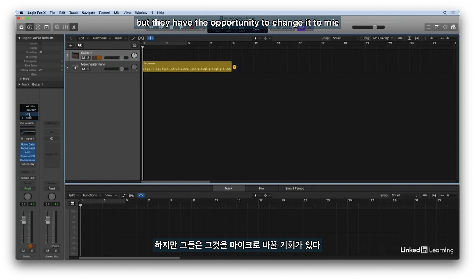Viewport: 475px width, 280px height.
Task: Mute the Guitar 1 track
Action: [83, 58]
